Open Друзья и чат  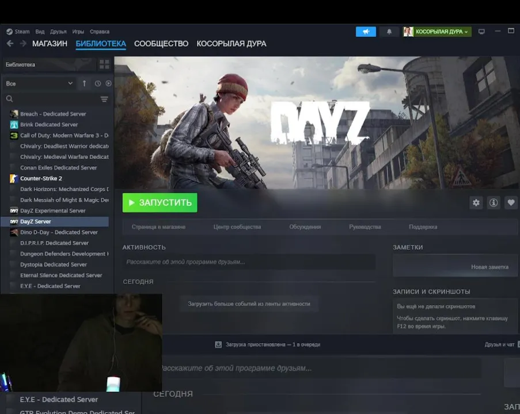499,344
